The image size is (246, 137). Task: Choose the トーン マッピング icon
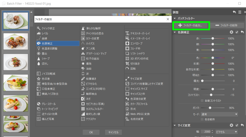(x=39, y=109)
